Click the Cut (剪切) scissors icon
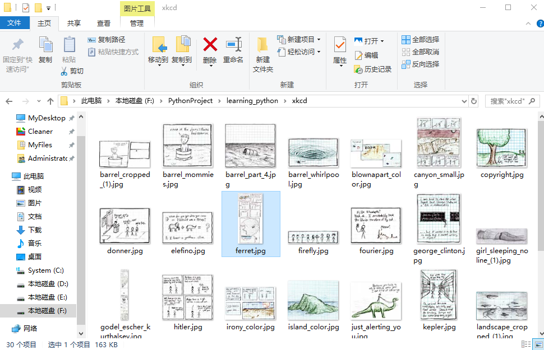This screenshot has height=350, width=544. 64,71
